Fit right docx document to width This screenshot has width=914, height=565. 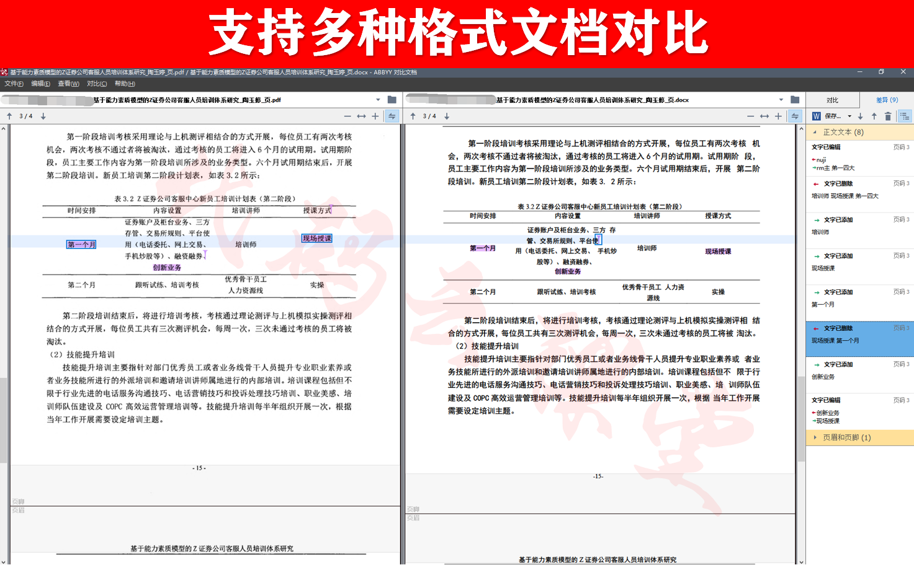point(764,116)
